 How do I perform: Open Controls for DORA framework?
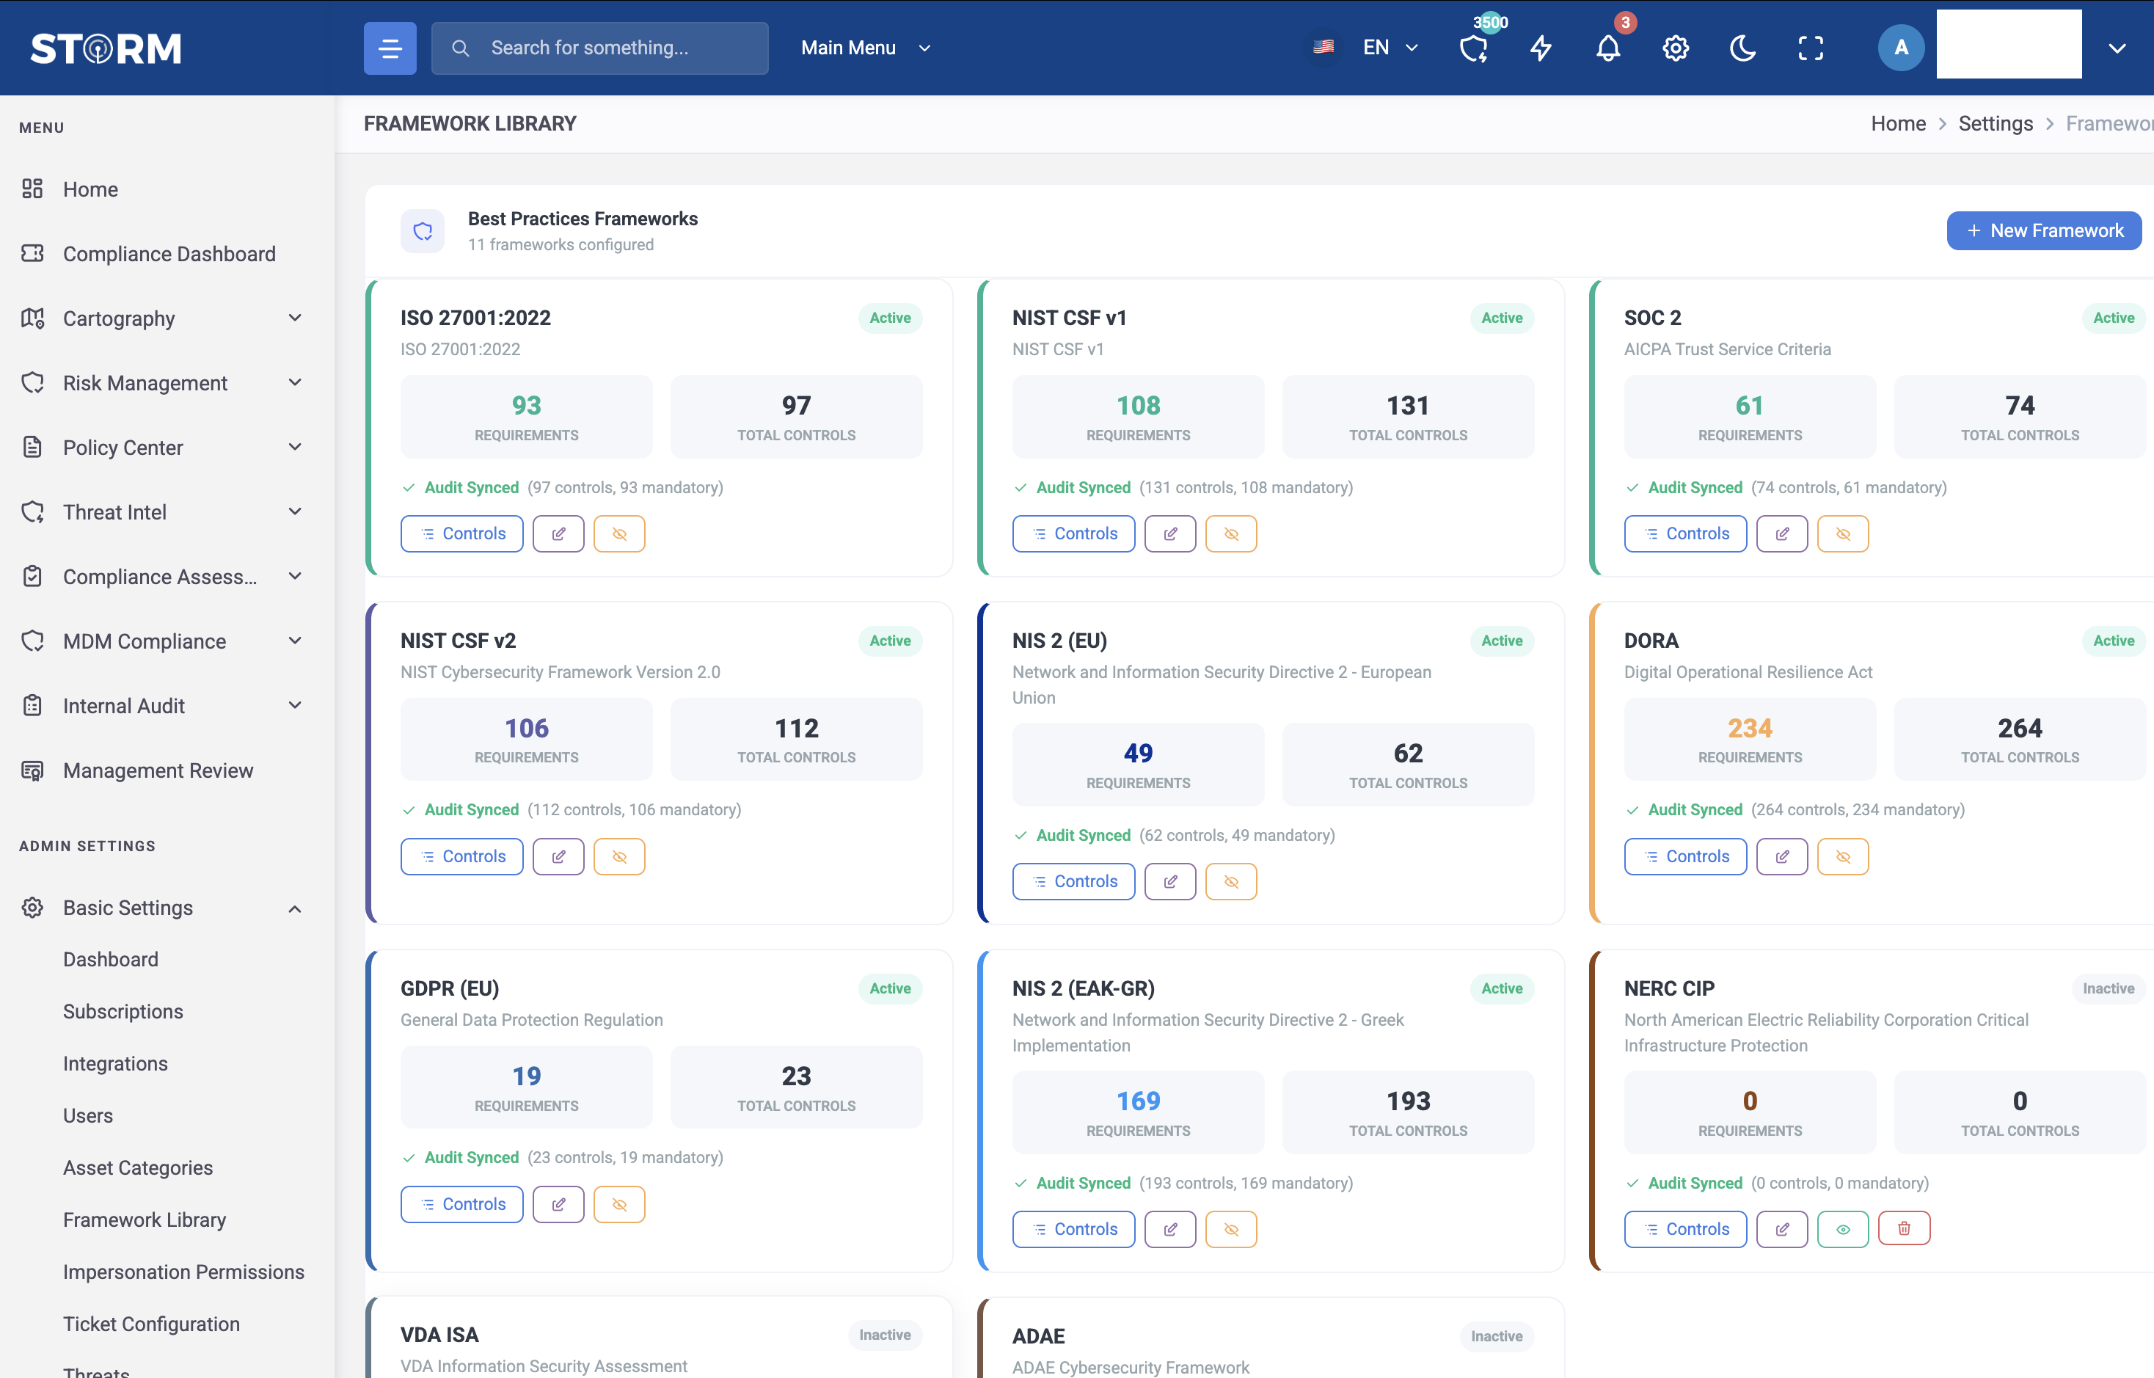(x=1685, y=856)
